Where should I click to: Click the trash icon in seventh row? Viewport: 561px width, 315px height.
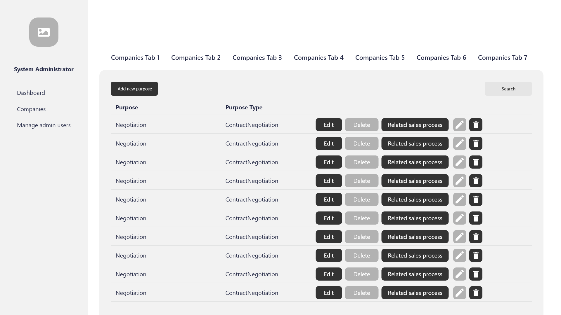pos(476,237)
